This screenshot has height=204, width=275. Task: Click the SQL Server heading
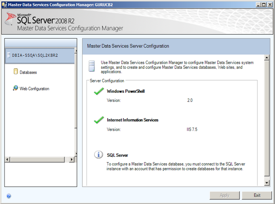click(x=118, y=155)
